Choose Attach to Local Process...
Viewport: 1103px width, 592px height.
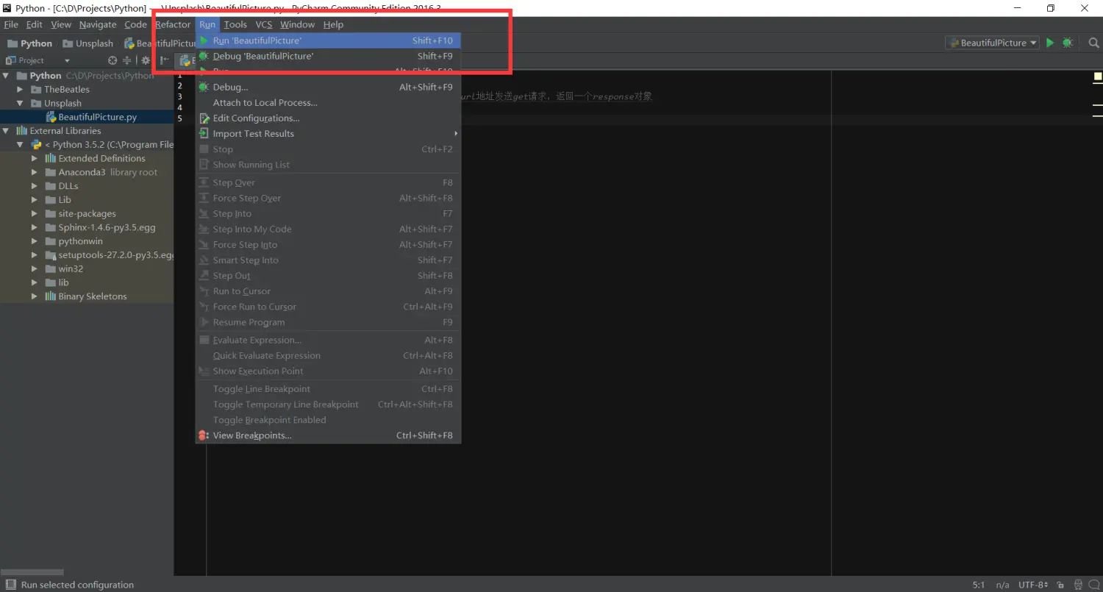[328, 102]
